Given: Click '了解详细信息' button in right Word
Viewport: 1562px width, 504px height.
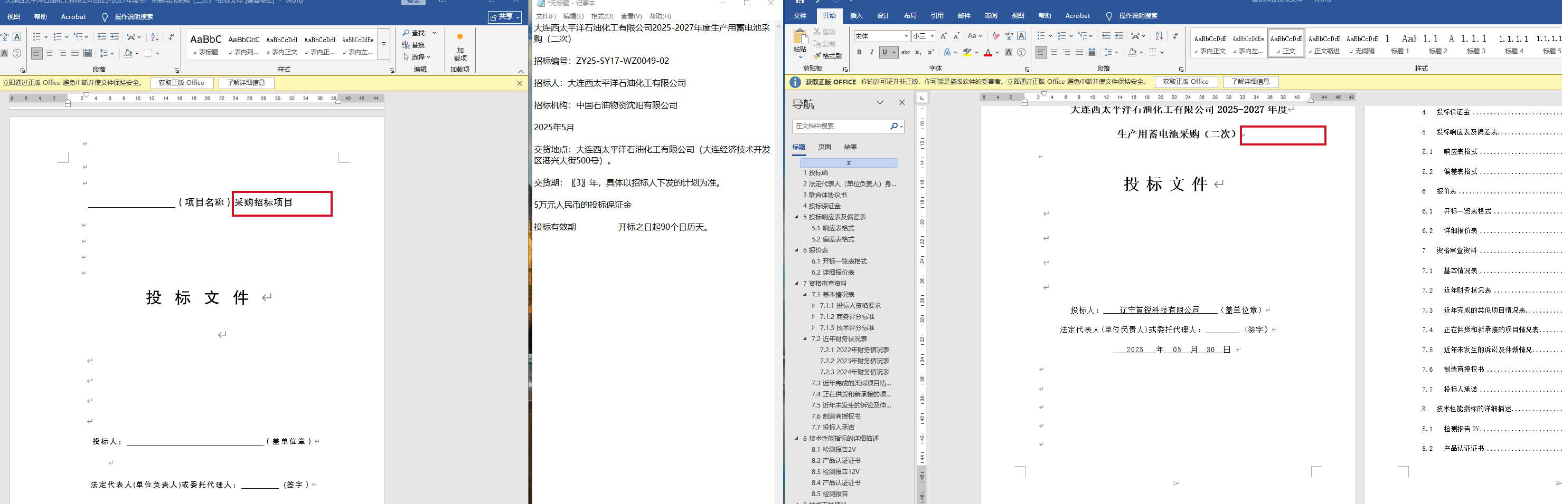Looking at the screenshot, I should tap(1250, 82).
